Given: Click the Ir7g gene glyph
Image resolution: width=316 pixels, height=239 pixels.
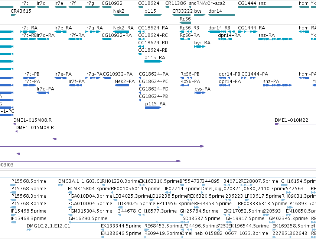Looking at the screenshot, I should (x=93, y=7).
